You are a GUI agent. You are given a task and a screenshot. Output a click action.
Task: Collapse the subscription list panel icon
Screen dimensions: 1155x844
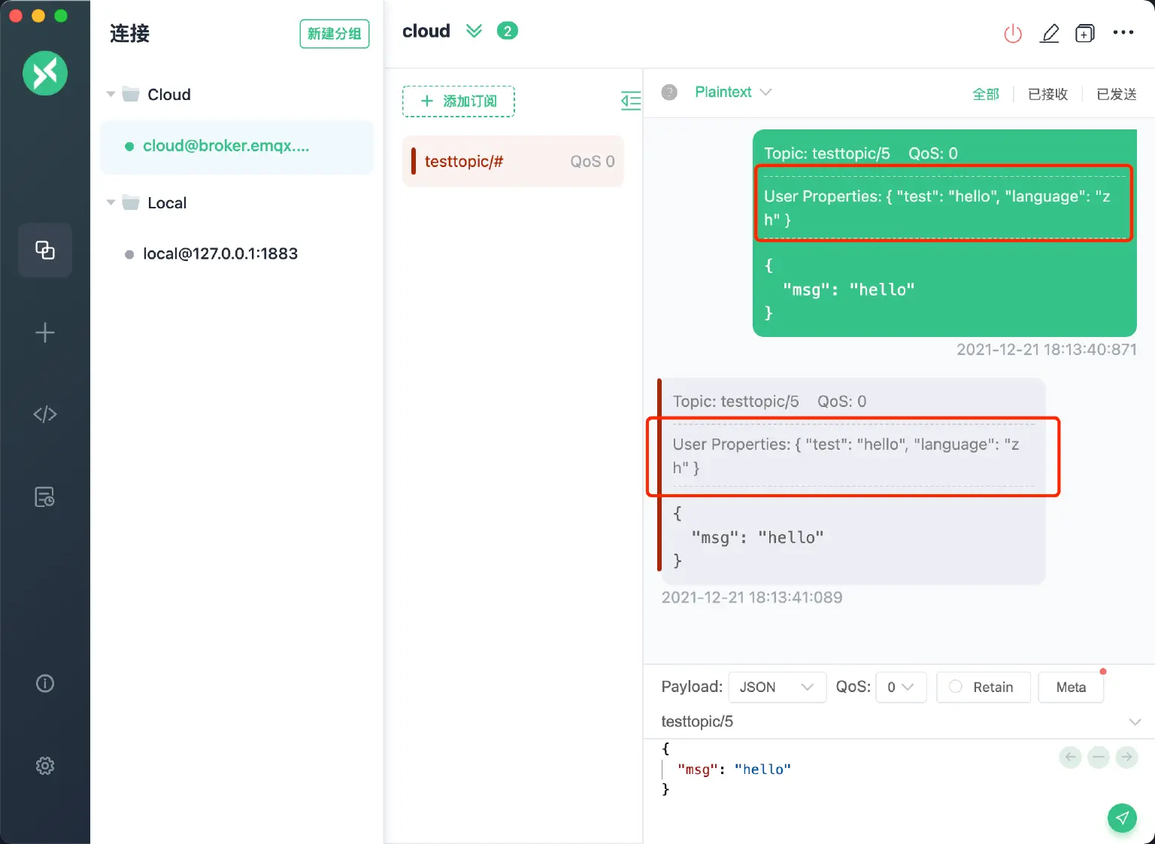[630, 101]
